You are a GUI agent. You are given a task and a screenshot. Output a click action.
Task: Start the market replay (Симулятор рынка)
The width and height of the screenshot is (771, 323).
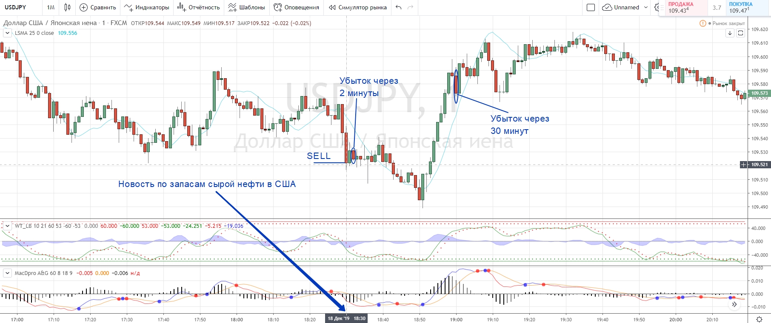click(358, 7)
